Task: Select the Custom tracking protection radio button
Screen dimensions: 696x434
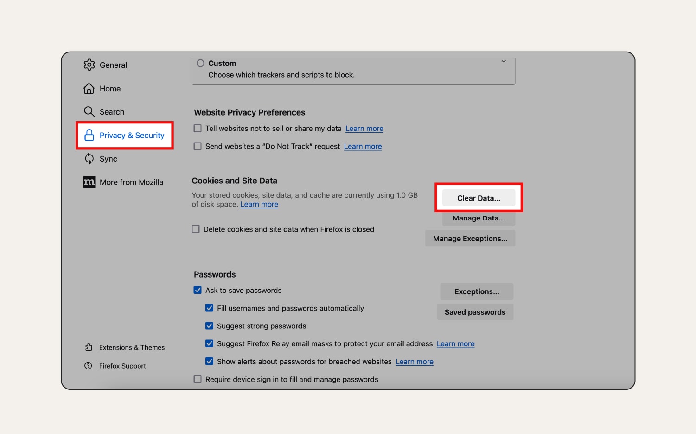Action: [201, 63]
